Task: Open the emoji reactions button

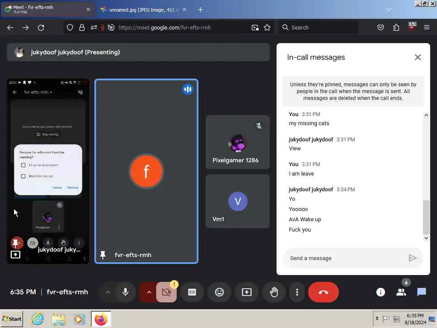Action: (x=219, y=292)
